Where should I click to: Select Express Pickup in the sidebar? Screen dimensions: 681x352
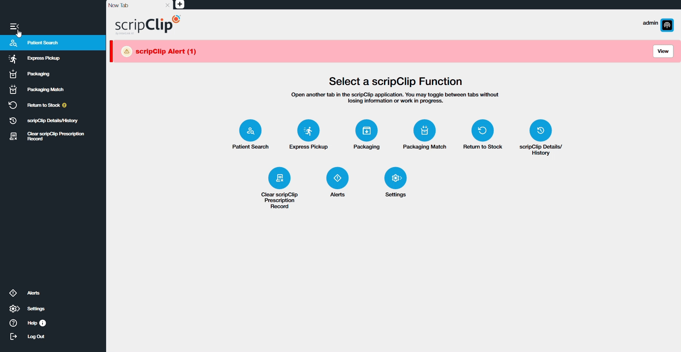pos(43,58)
